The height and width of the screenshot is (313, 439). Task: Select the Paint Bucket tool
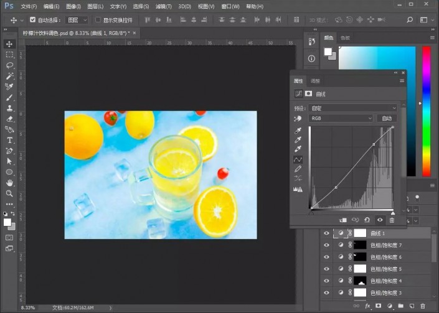tap(9, 129)
